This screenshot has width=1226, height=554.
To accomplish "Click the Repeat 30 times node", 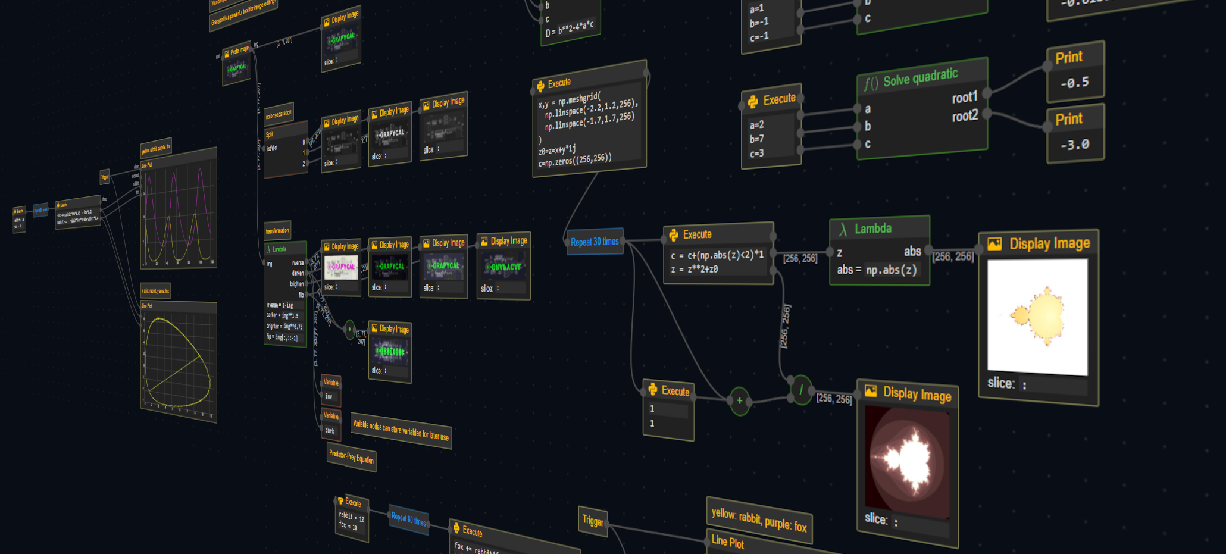I will pos(595,242).
